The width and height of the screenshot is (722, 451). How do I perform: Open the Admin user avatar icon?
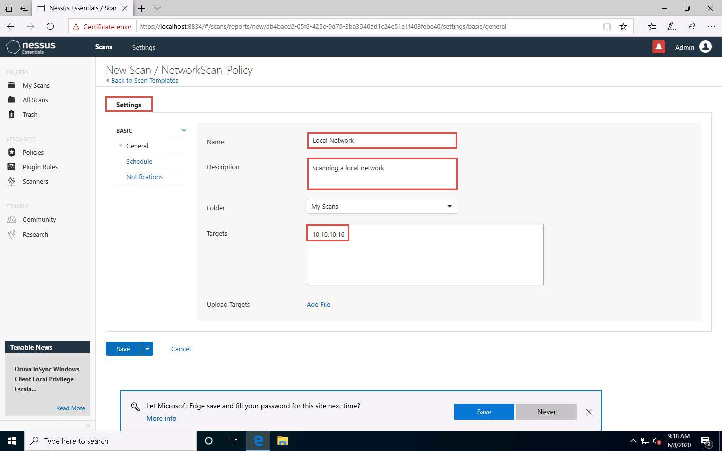(x=705, y=47)
